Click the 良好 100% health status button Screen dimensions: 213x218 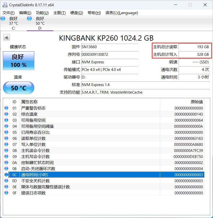pos(18,61)
